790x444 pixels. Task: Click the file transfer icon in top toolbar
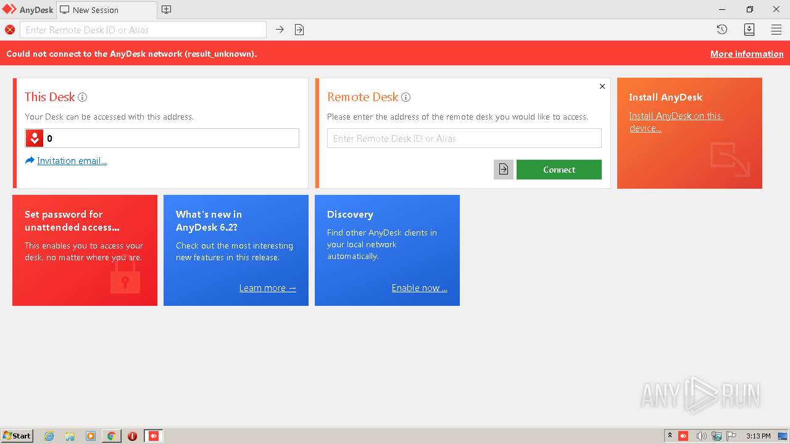299,30
